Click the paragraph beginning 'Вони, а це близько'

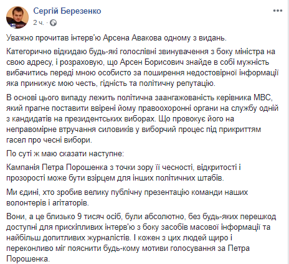pyautogui.click(x=141, y=238)
